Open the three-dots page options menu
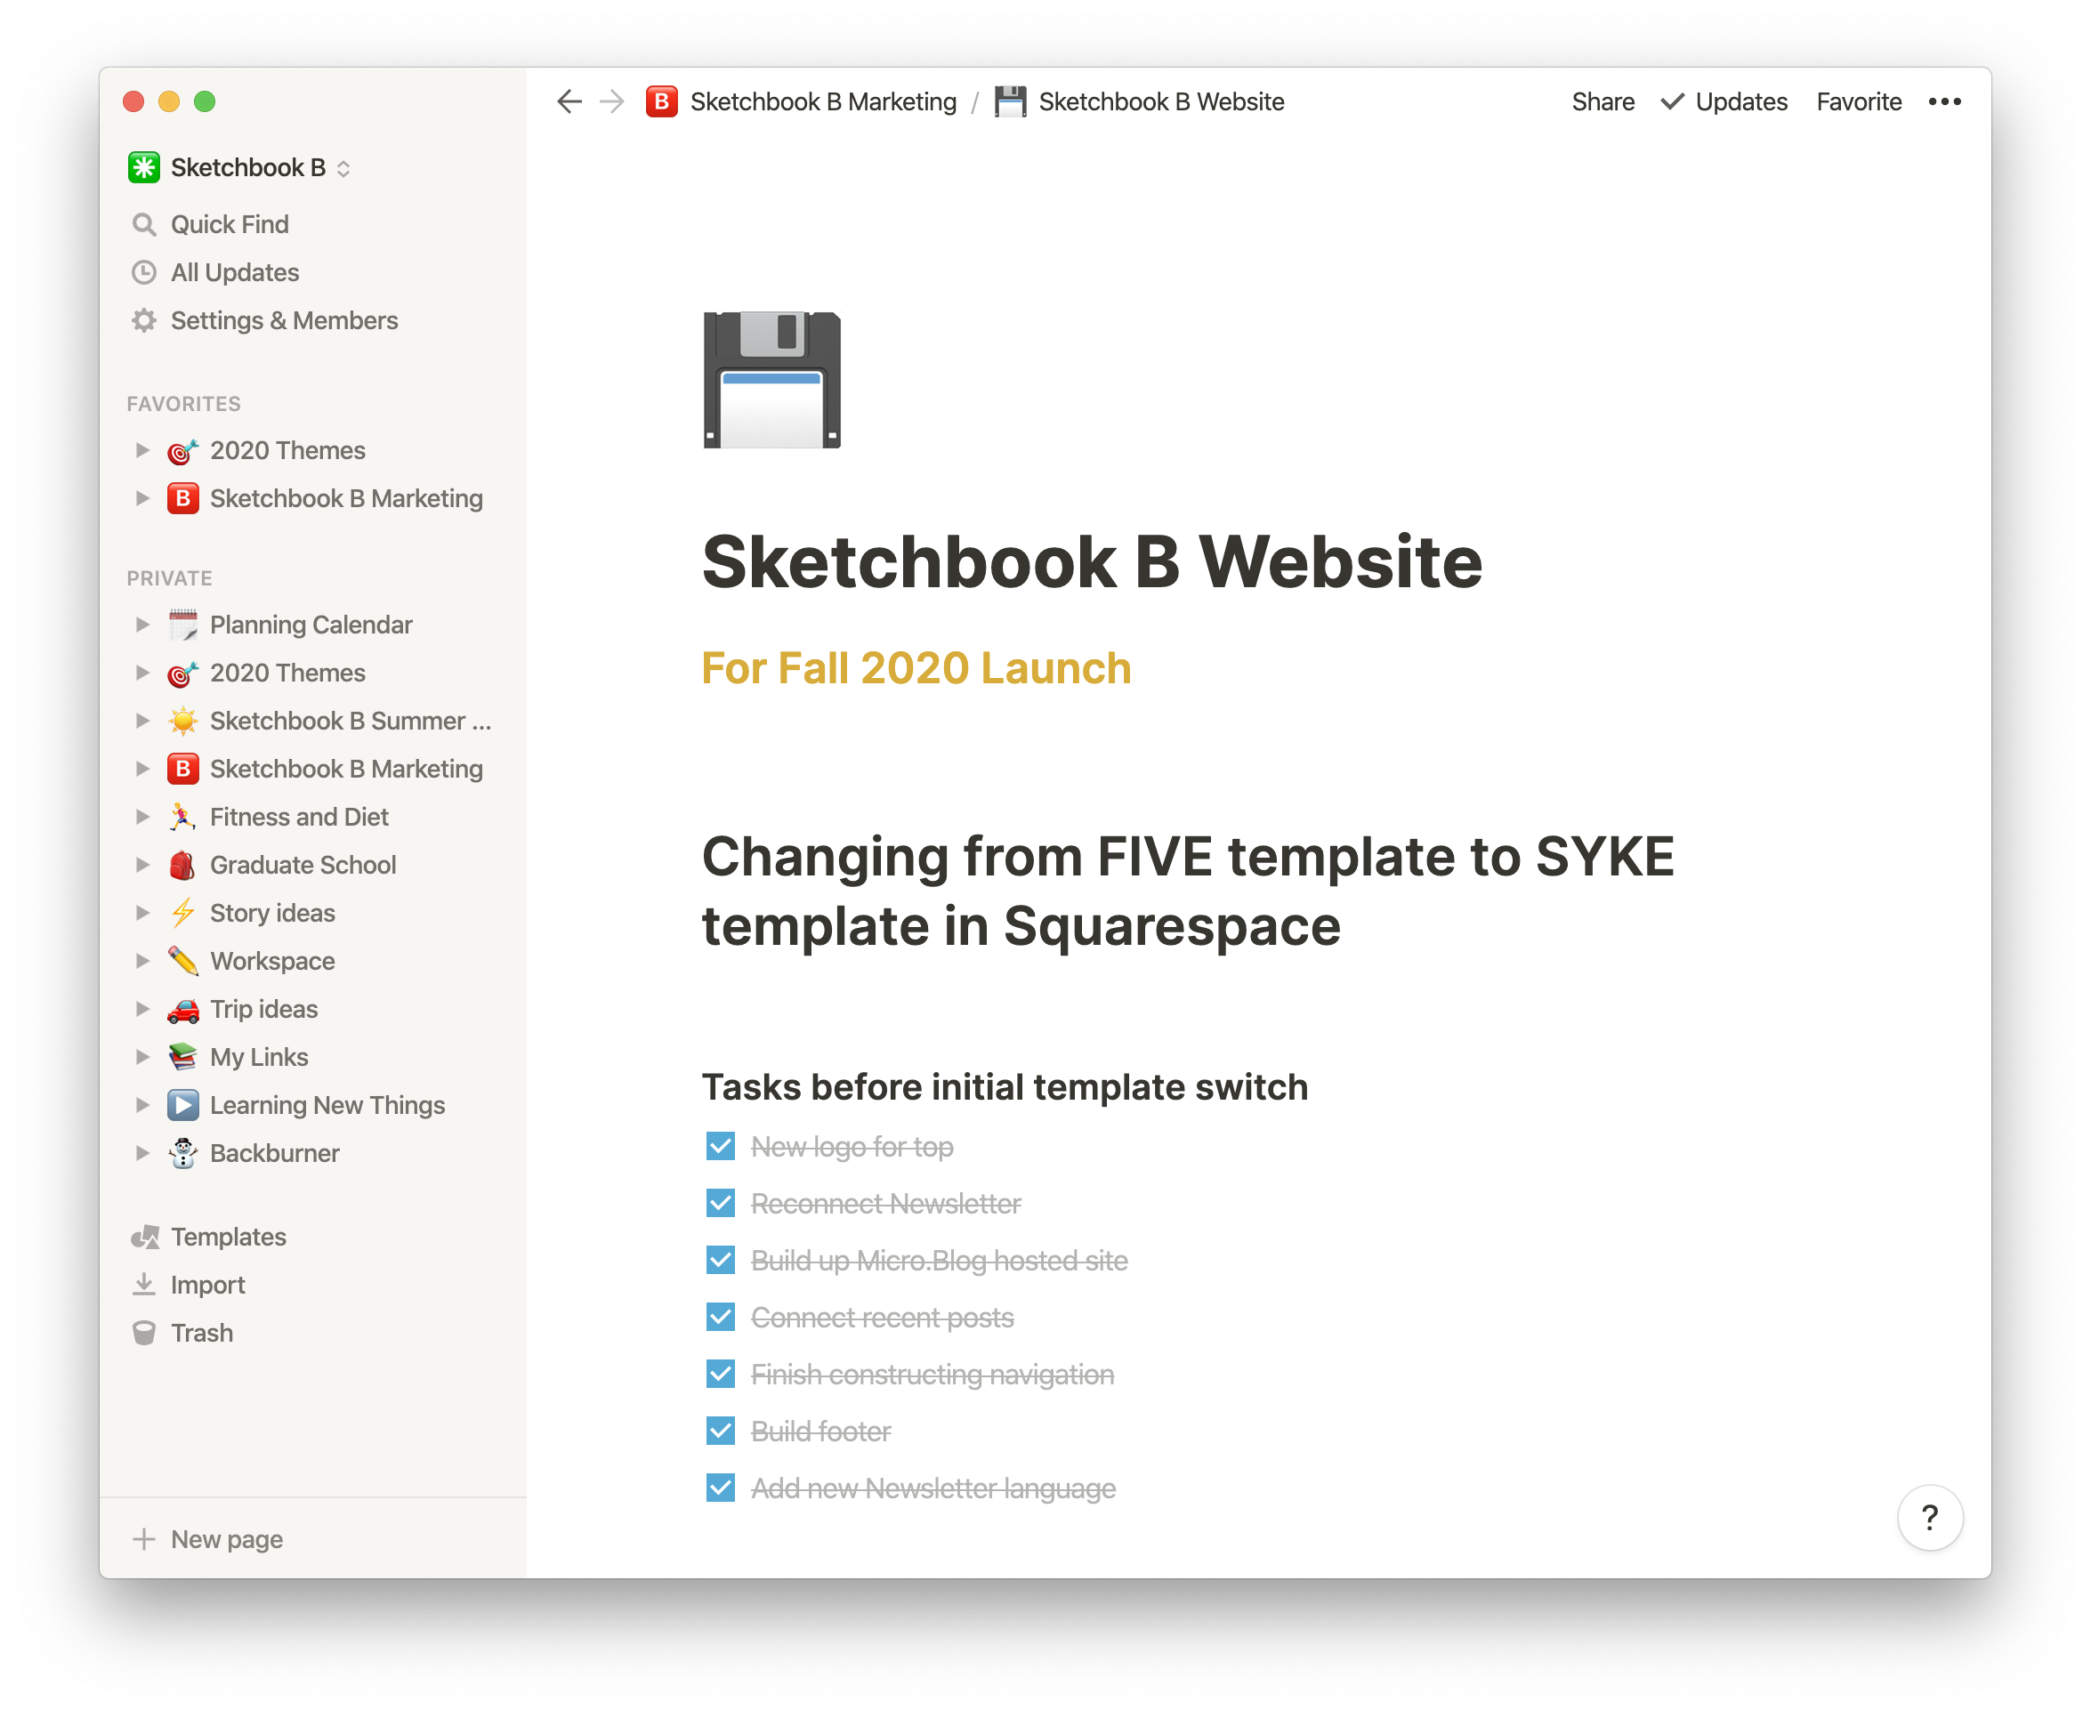 (x=1944, y=101)
